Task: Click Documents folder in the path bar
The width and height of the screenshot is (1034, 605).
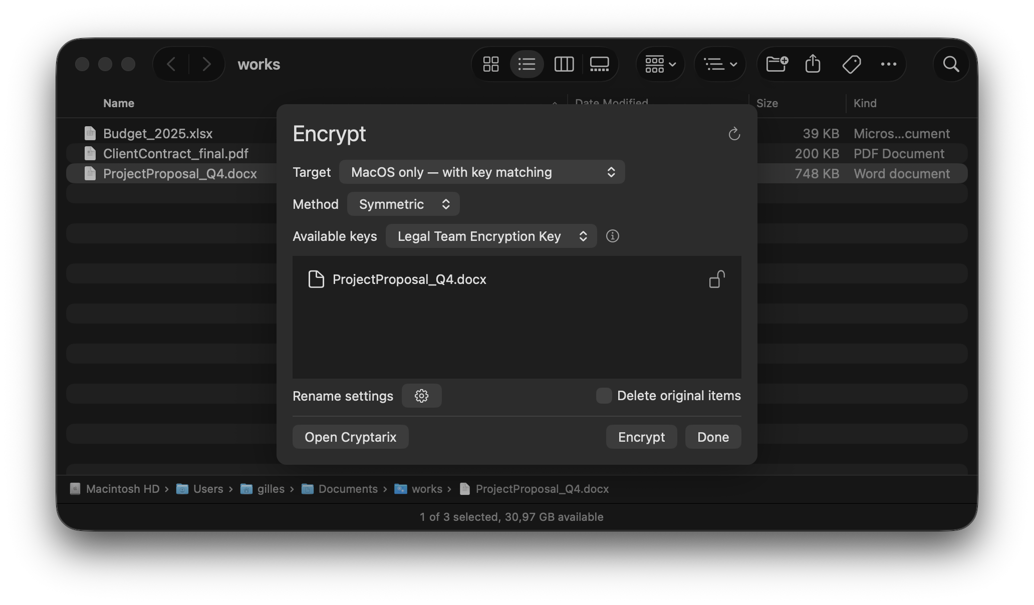Action: [340, 489]
